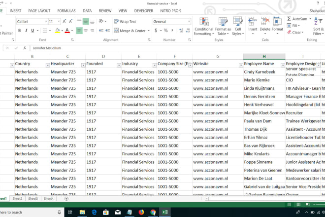The width and height of the screenshot is (325, 217).
Task: Click Decrease Indent icon
Action: click(x=101, y=31)
